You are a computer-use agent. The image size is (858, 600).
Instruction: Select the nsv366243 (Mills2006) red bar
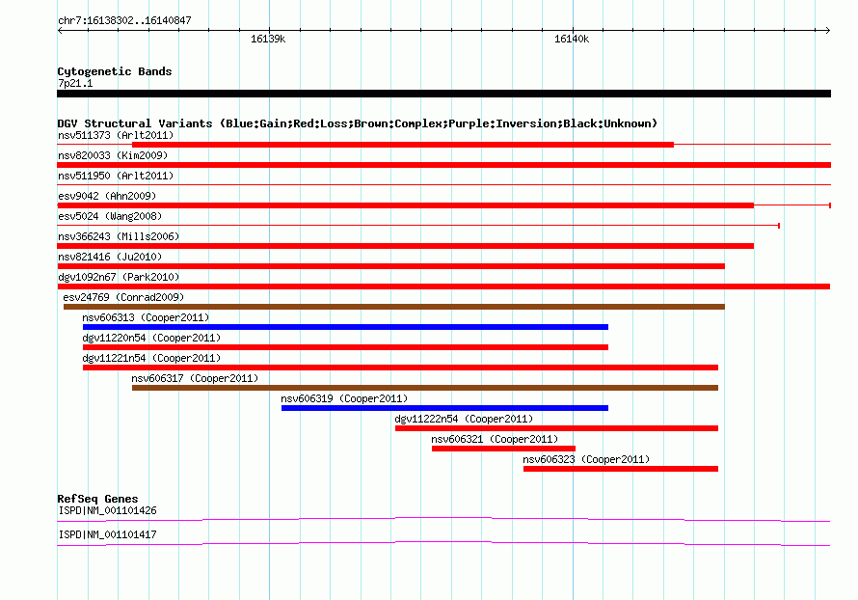pyautogui.click(x=406, y=246)
